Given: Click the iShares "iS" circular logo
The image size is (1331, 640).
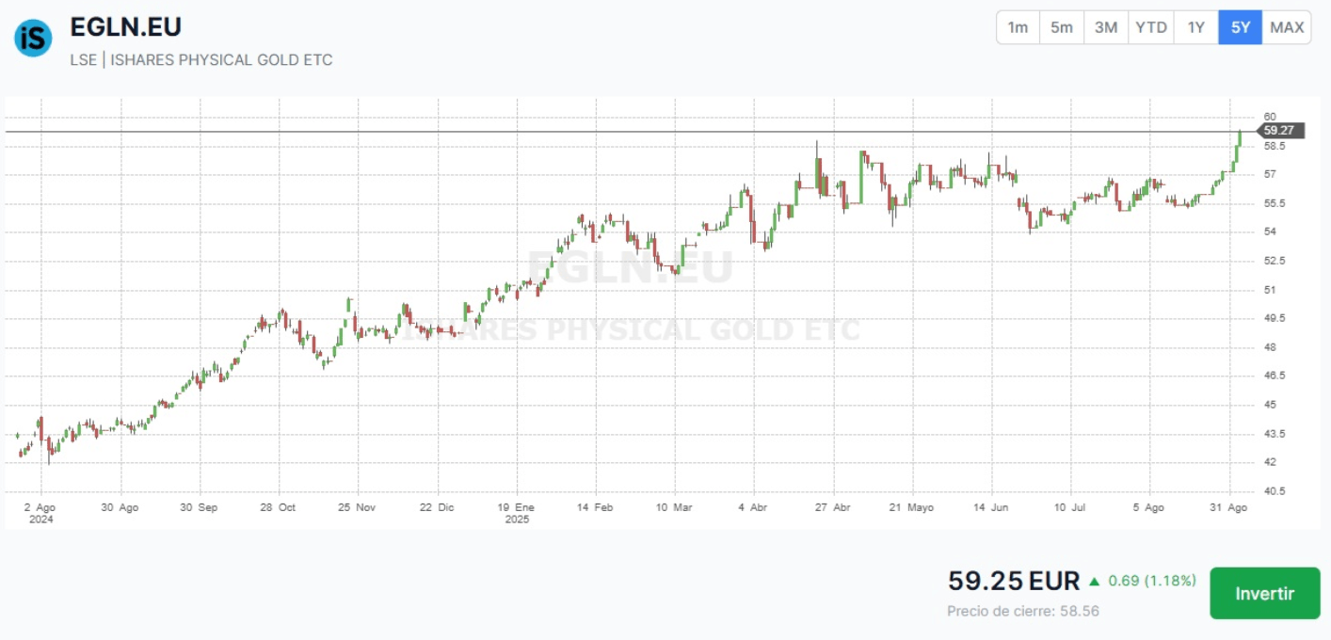Looking at the screenshot, I should pos(31,39).
